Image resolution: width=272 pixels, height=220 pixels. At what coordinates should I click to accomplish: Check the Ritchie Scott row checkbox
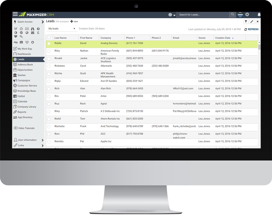point(49,74)
